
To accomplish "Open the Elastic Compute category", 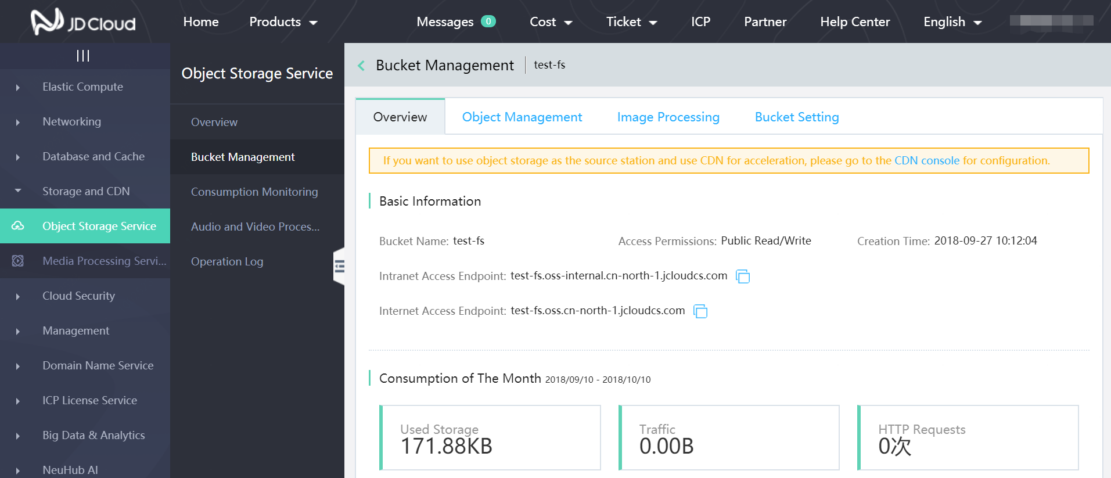I will pos(85,87).
